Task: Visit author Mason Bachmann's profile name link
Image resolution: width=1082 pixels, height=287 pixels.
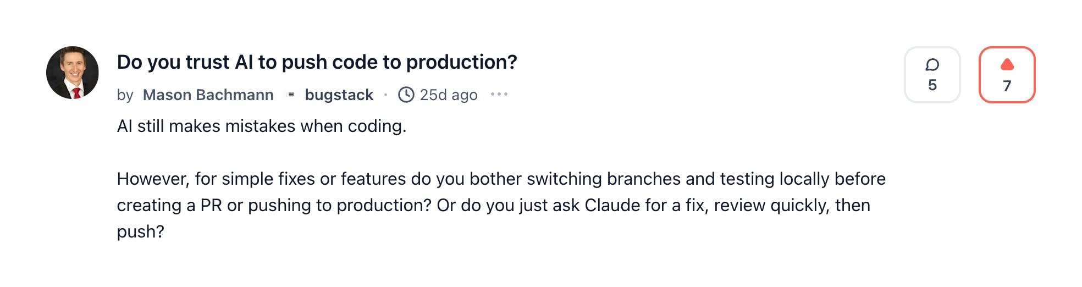Action: click(x=208, y=95)
